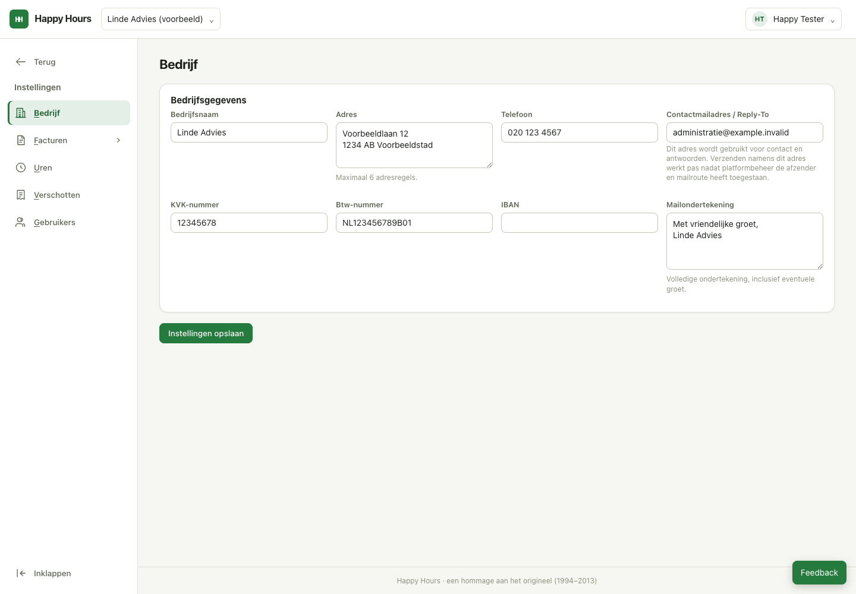Click the clock icon next to Uren
This screenshot has height=594, width=856.
[x=21, y=168]
